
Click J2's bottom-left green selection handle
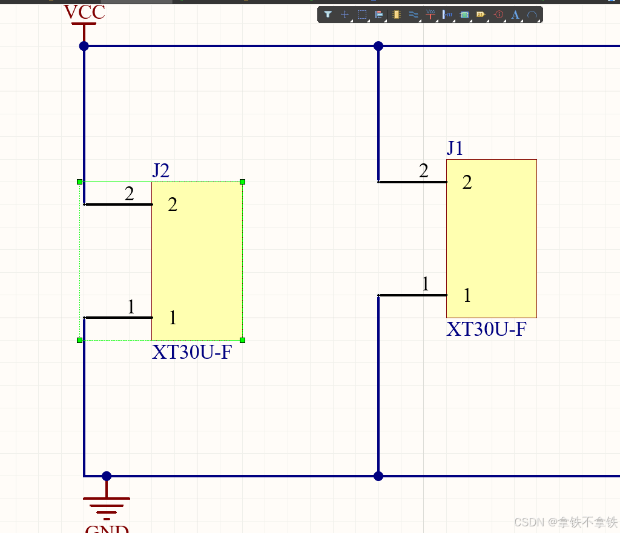click(79, 340)
